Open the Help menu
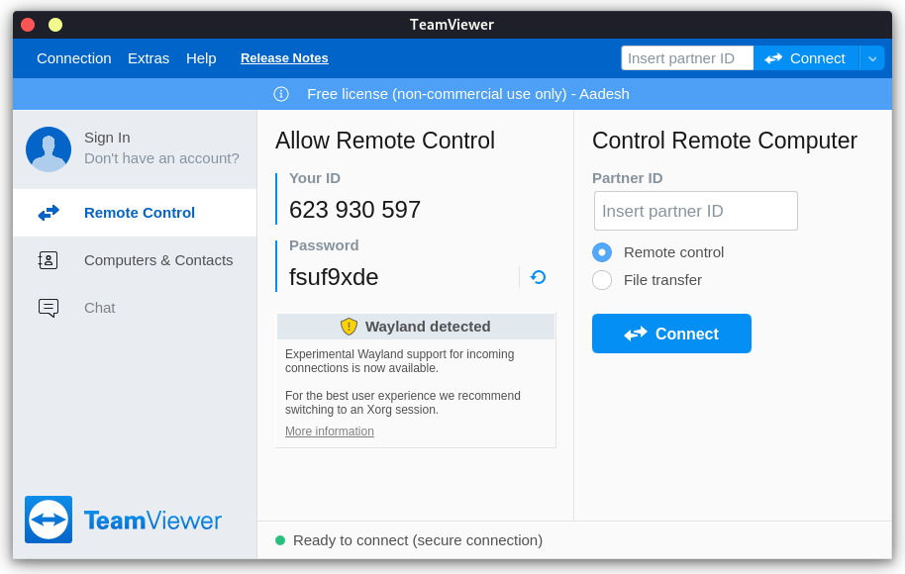The height and width of the screenshot is (574, 905). pyautogui.click(x=201, y=58)
